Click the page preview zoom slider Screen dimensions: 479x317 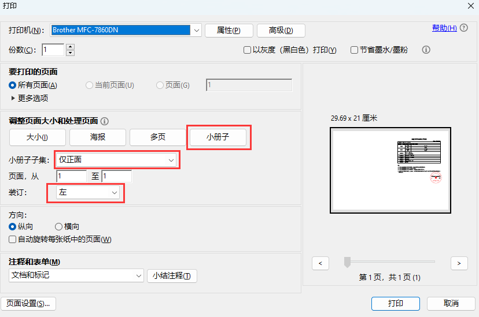tap(347, 262)
